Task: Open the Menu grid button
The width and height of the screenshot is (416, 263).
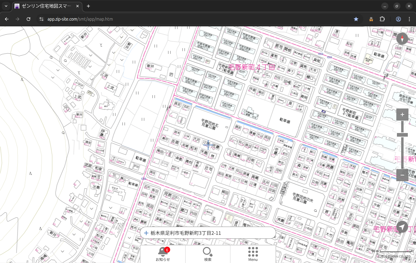Action: (x=253, y=254)
